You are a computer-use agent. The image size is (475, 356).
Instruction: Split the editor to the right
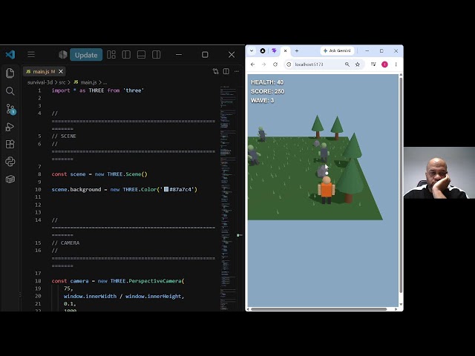[226, 71]
